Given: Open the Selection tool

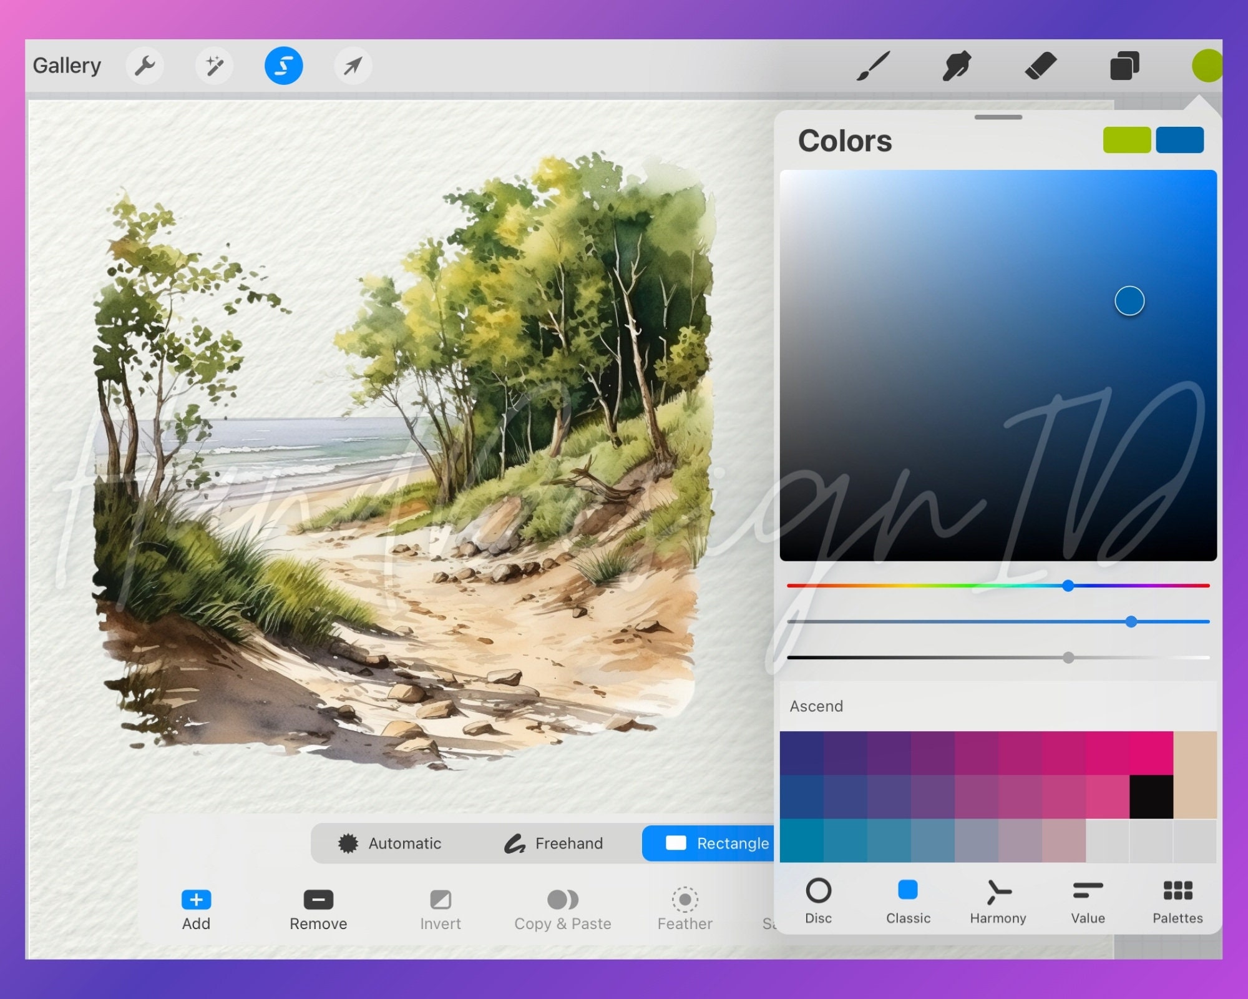Looking at the screenshot, I should [284, 65].
